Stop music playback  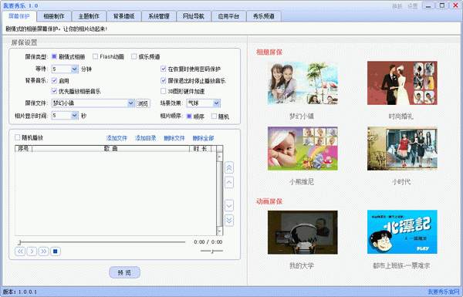point(56,251)
